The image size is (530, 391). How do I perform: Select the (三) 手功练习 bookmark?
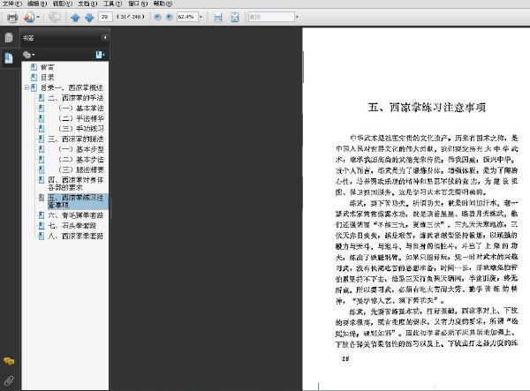coord(81,128)
